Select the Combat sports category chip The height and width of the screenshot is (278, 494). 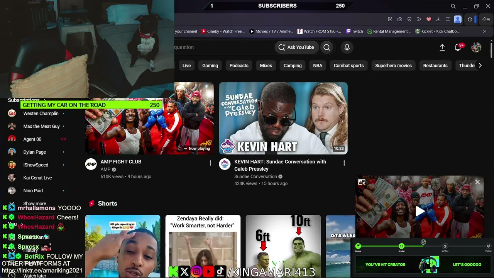349,66
